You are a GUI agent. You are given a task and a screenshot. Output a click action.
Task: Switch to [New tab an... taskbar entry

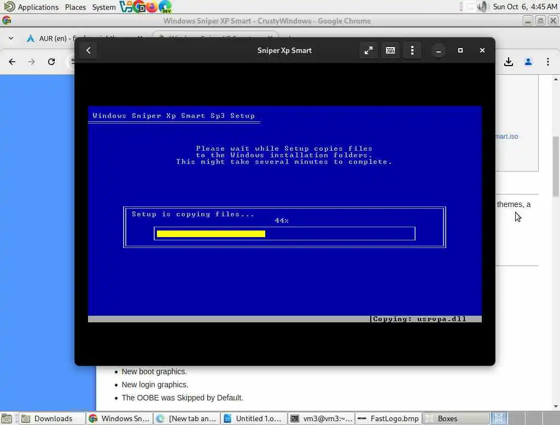pos(187,418)
